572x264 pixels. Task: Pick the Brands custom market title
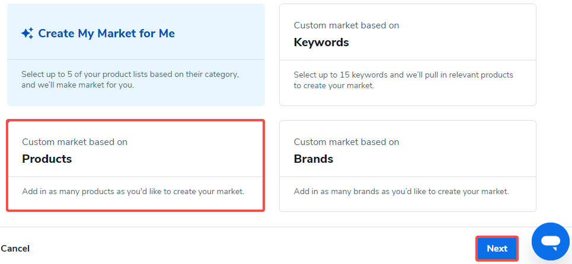click(314, 159)
